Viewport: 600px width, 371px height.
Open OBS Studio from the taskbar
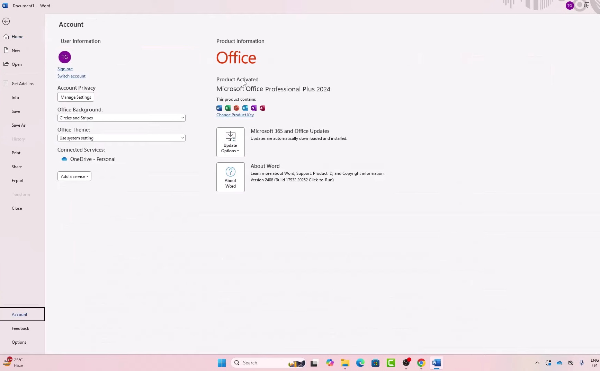[x=406, y=363]
